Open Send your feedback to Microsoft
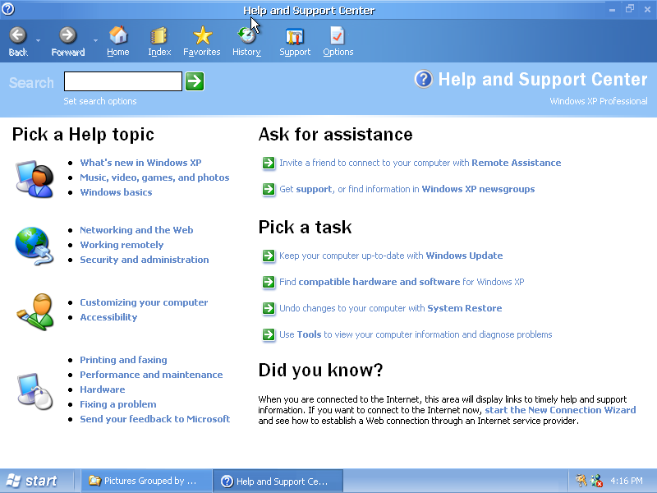 155,419
